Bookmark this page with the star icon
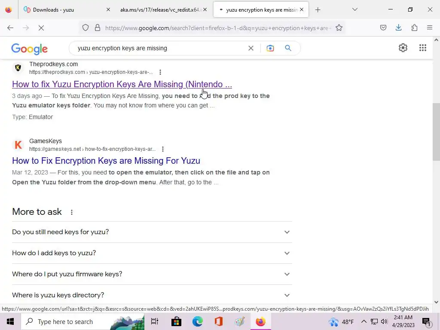Image resolution: width=440 pixels, height=330 pixels. click(339, 28)
